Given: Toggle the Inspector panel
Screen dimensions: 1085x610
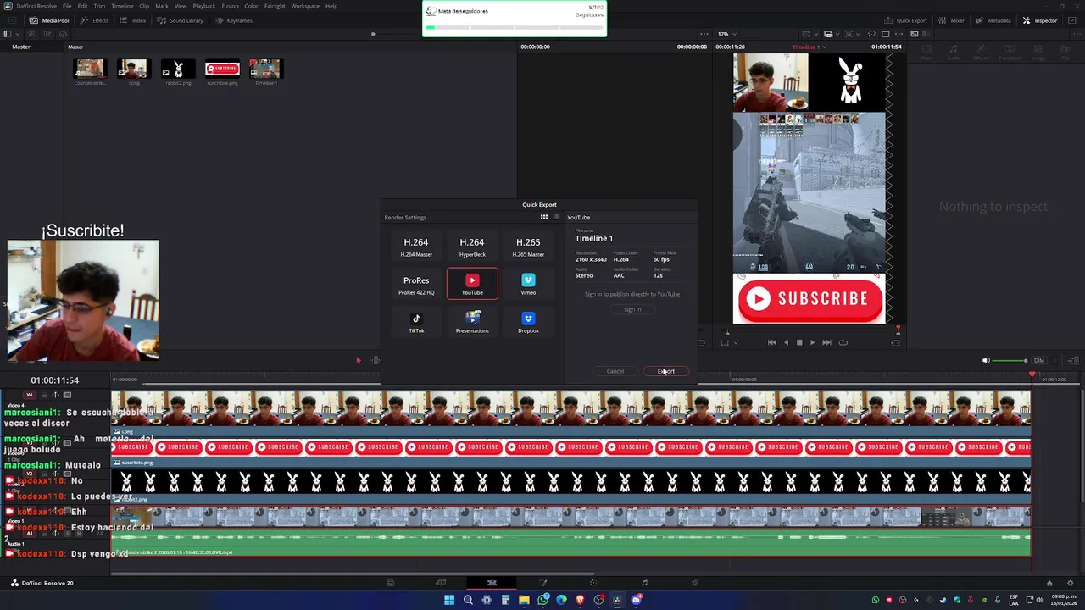Looking at the screenshot, I should (1040, 20).
